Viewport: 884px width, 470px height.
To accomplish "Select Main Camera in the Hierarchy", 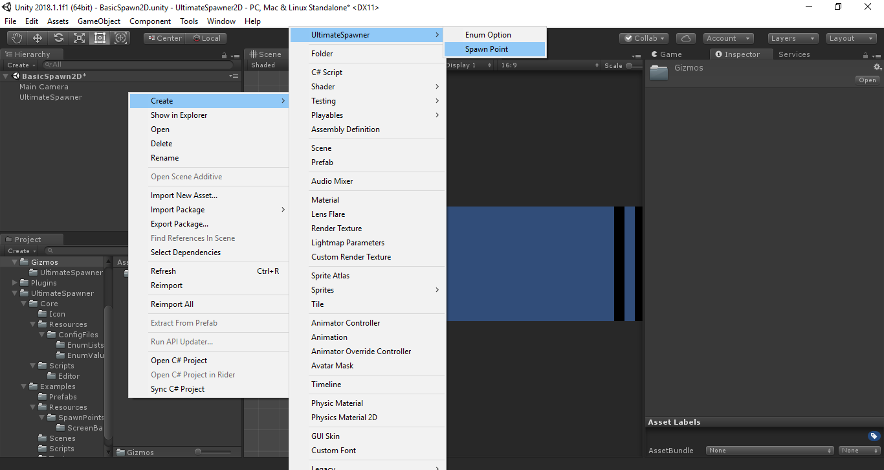I will pos(43,87).
